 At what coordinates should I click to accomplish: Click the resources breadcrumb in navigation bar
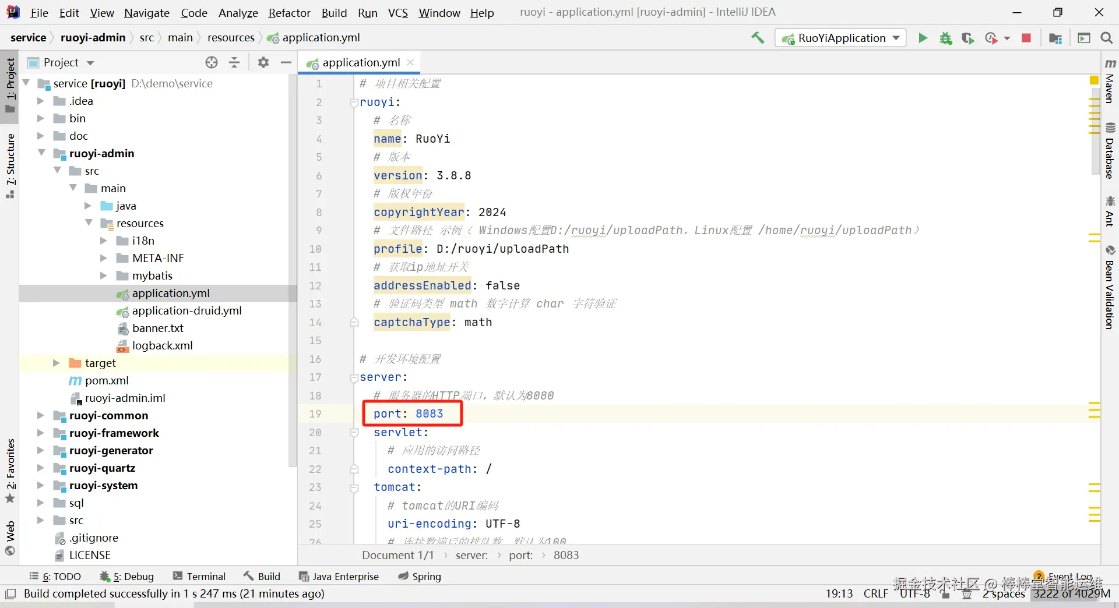tap(231, 38)
